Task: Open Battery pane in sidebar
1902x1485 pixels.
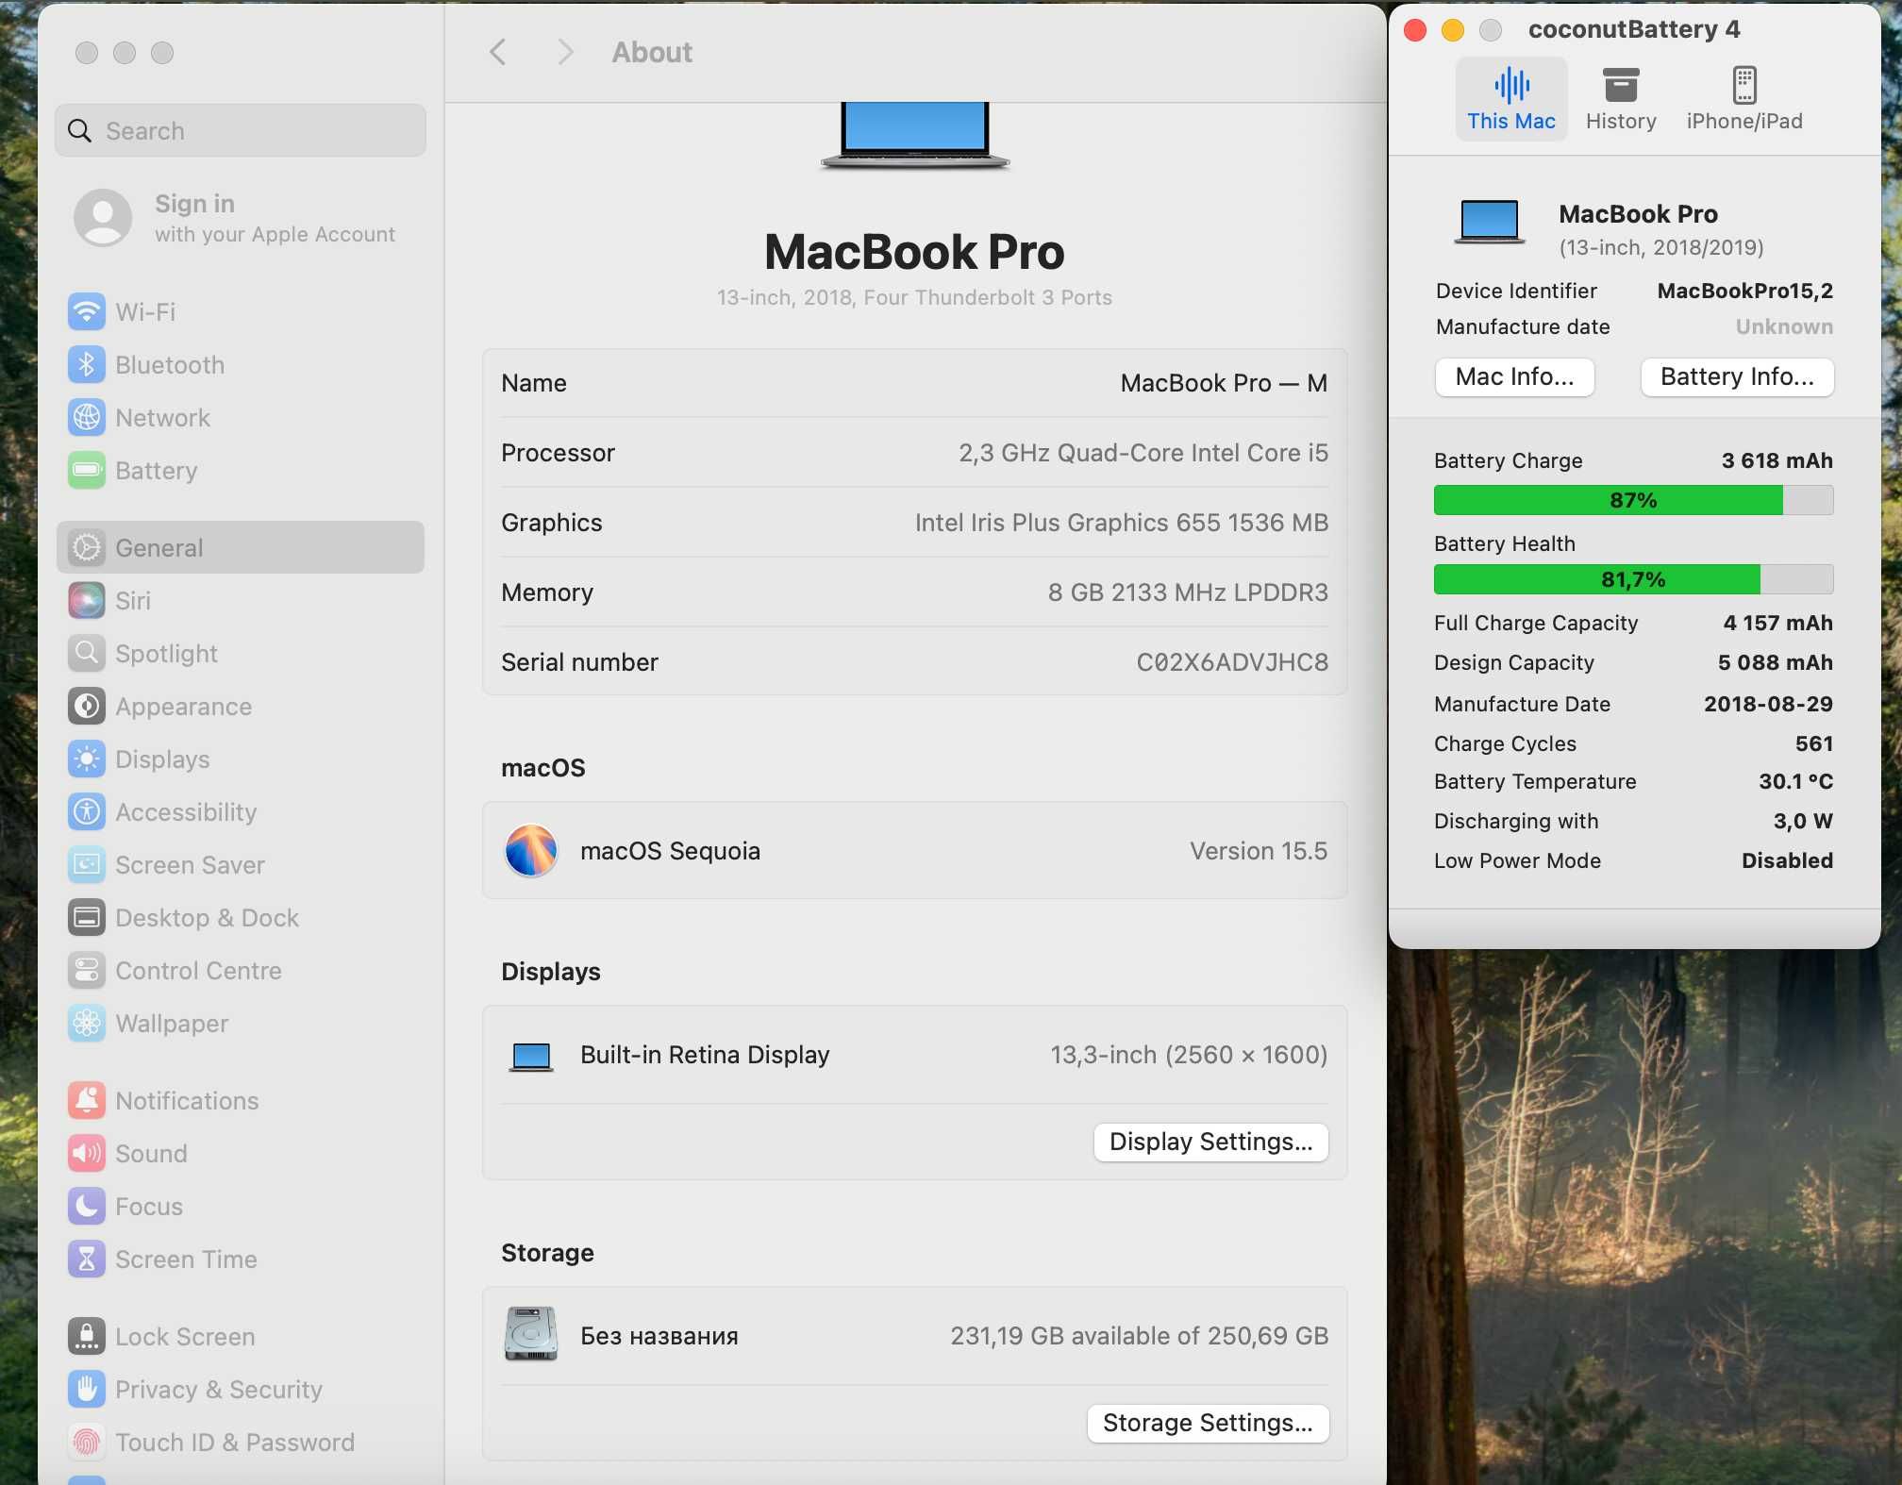Action: pos(241,471)
